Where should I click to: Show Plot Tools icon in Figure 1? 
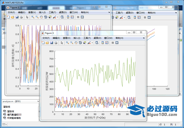82,17
